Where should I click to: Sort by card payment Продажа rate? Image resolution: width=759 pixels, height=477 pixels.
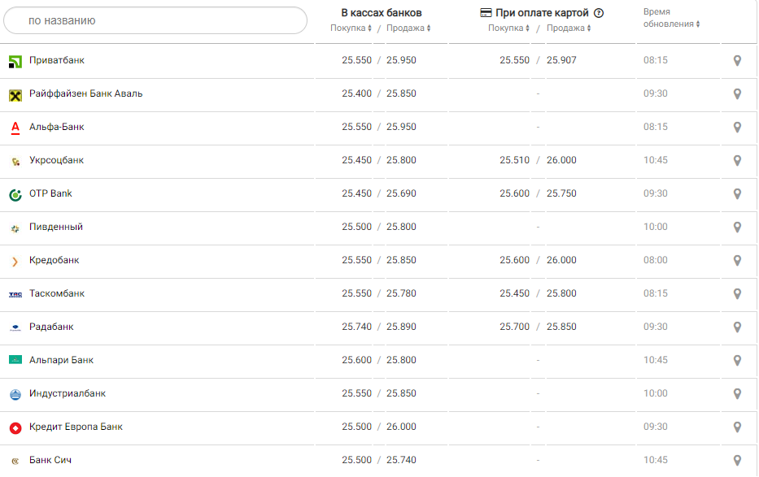[569, 28]
